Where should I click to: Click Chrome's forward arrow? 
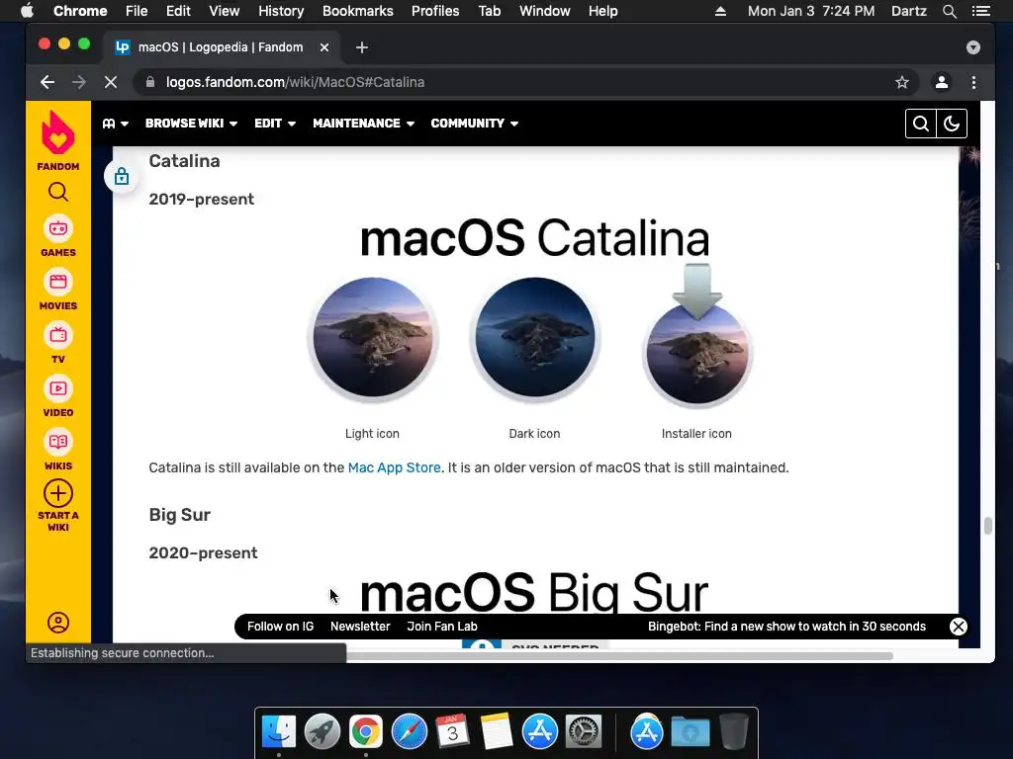click(79, 82)
